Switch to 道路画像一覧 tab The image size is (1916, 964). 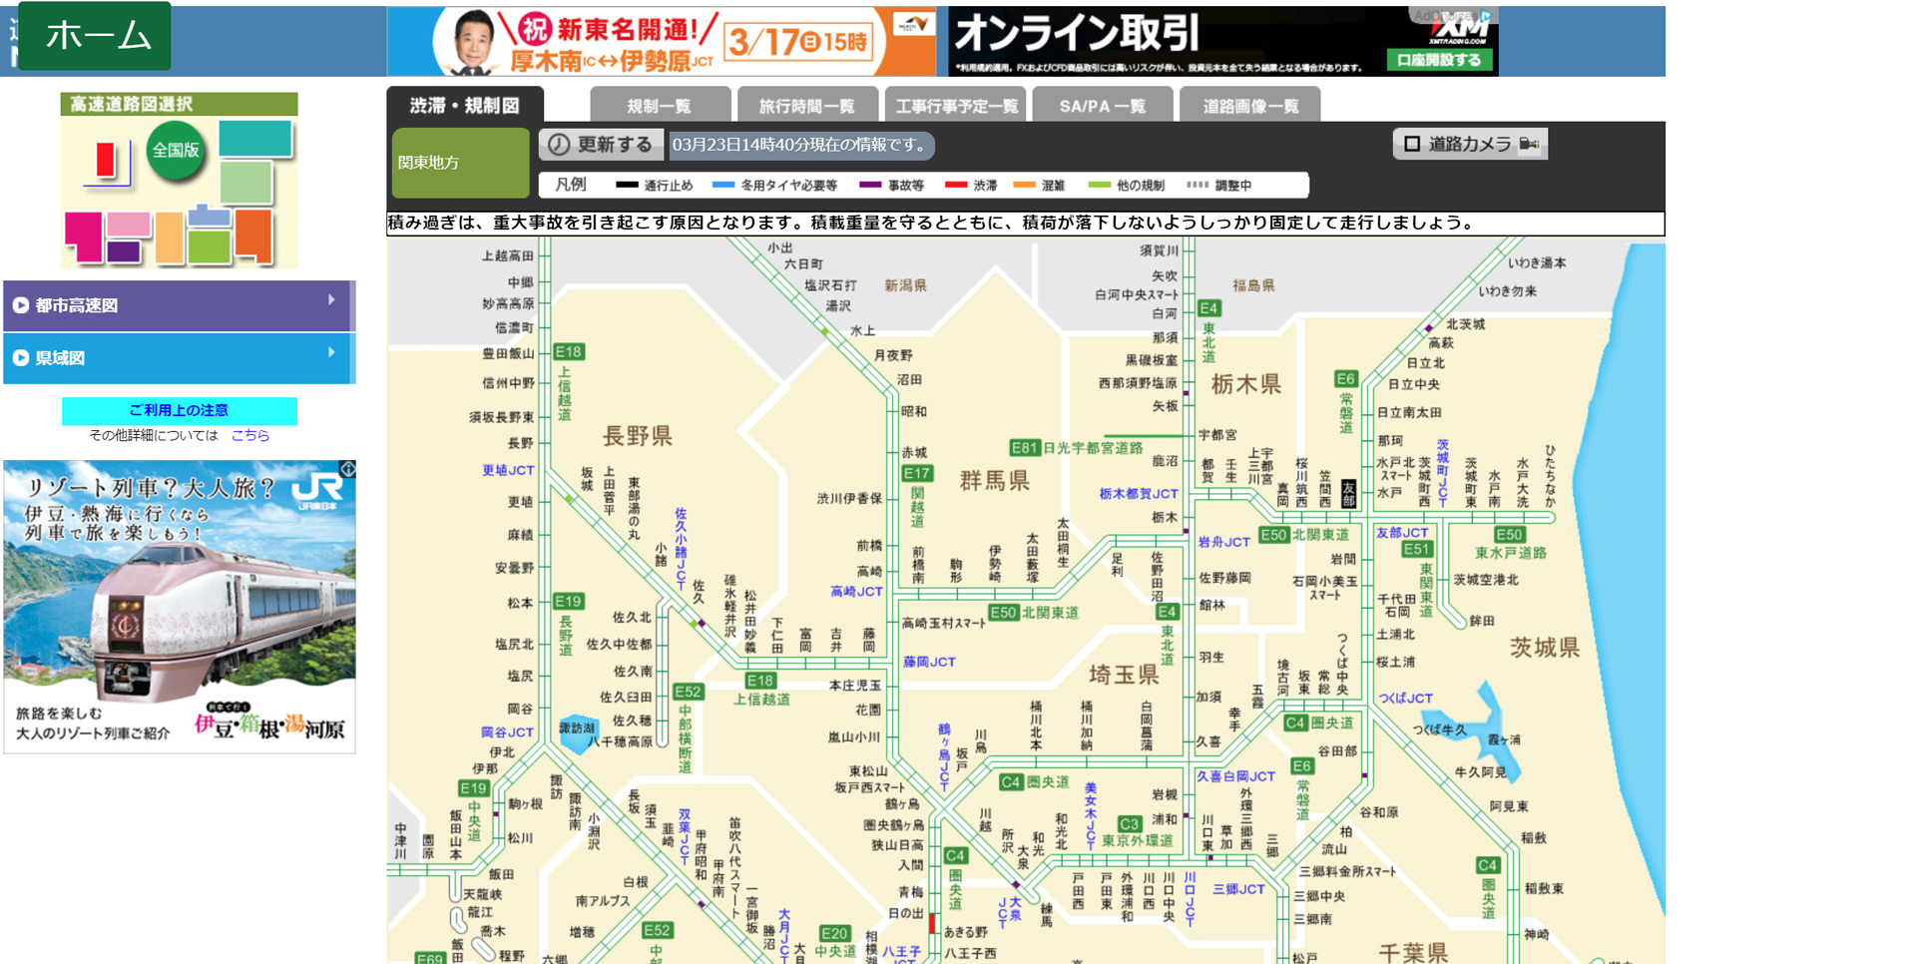pyautogui.click(x=1249, y=106)
